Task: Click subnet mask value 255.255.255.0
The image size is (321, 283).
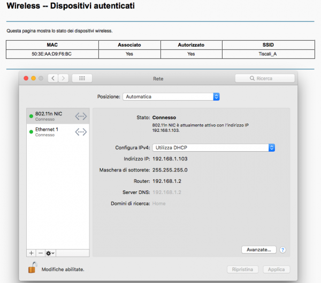Action: (x=170, y=170)
